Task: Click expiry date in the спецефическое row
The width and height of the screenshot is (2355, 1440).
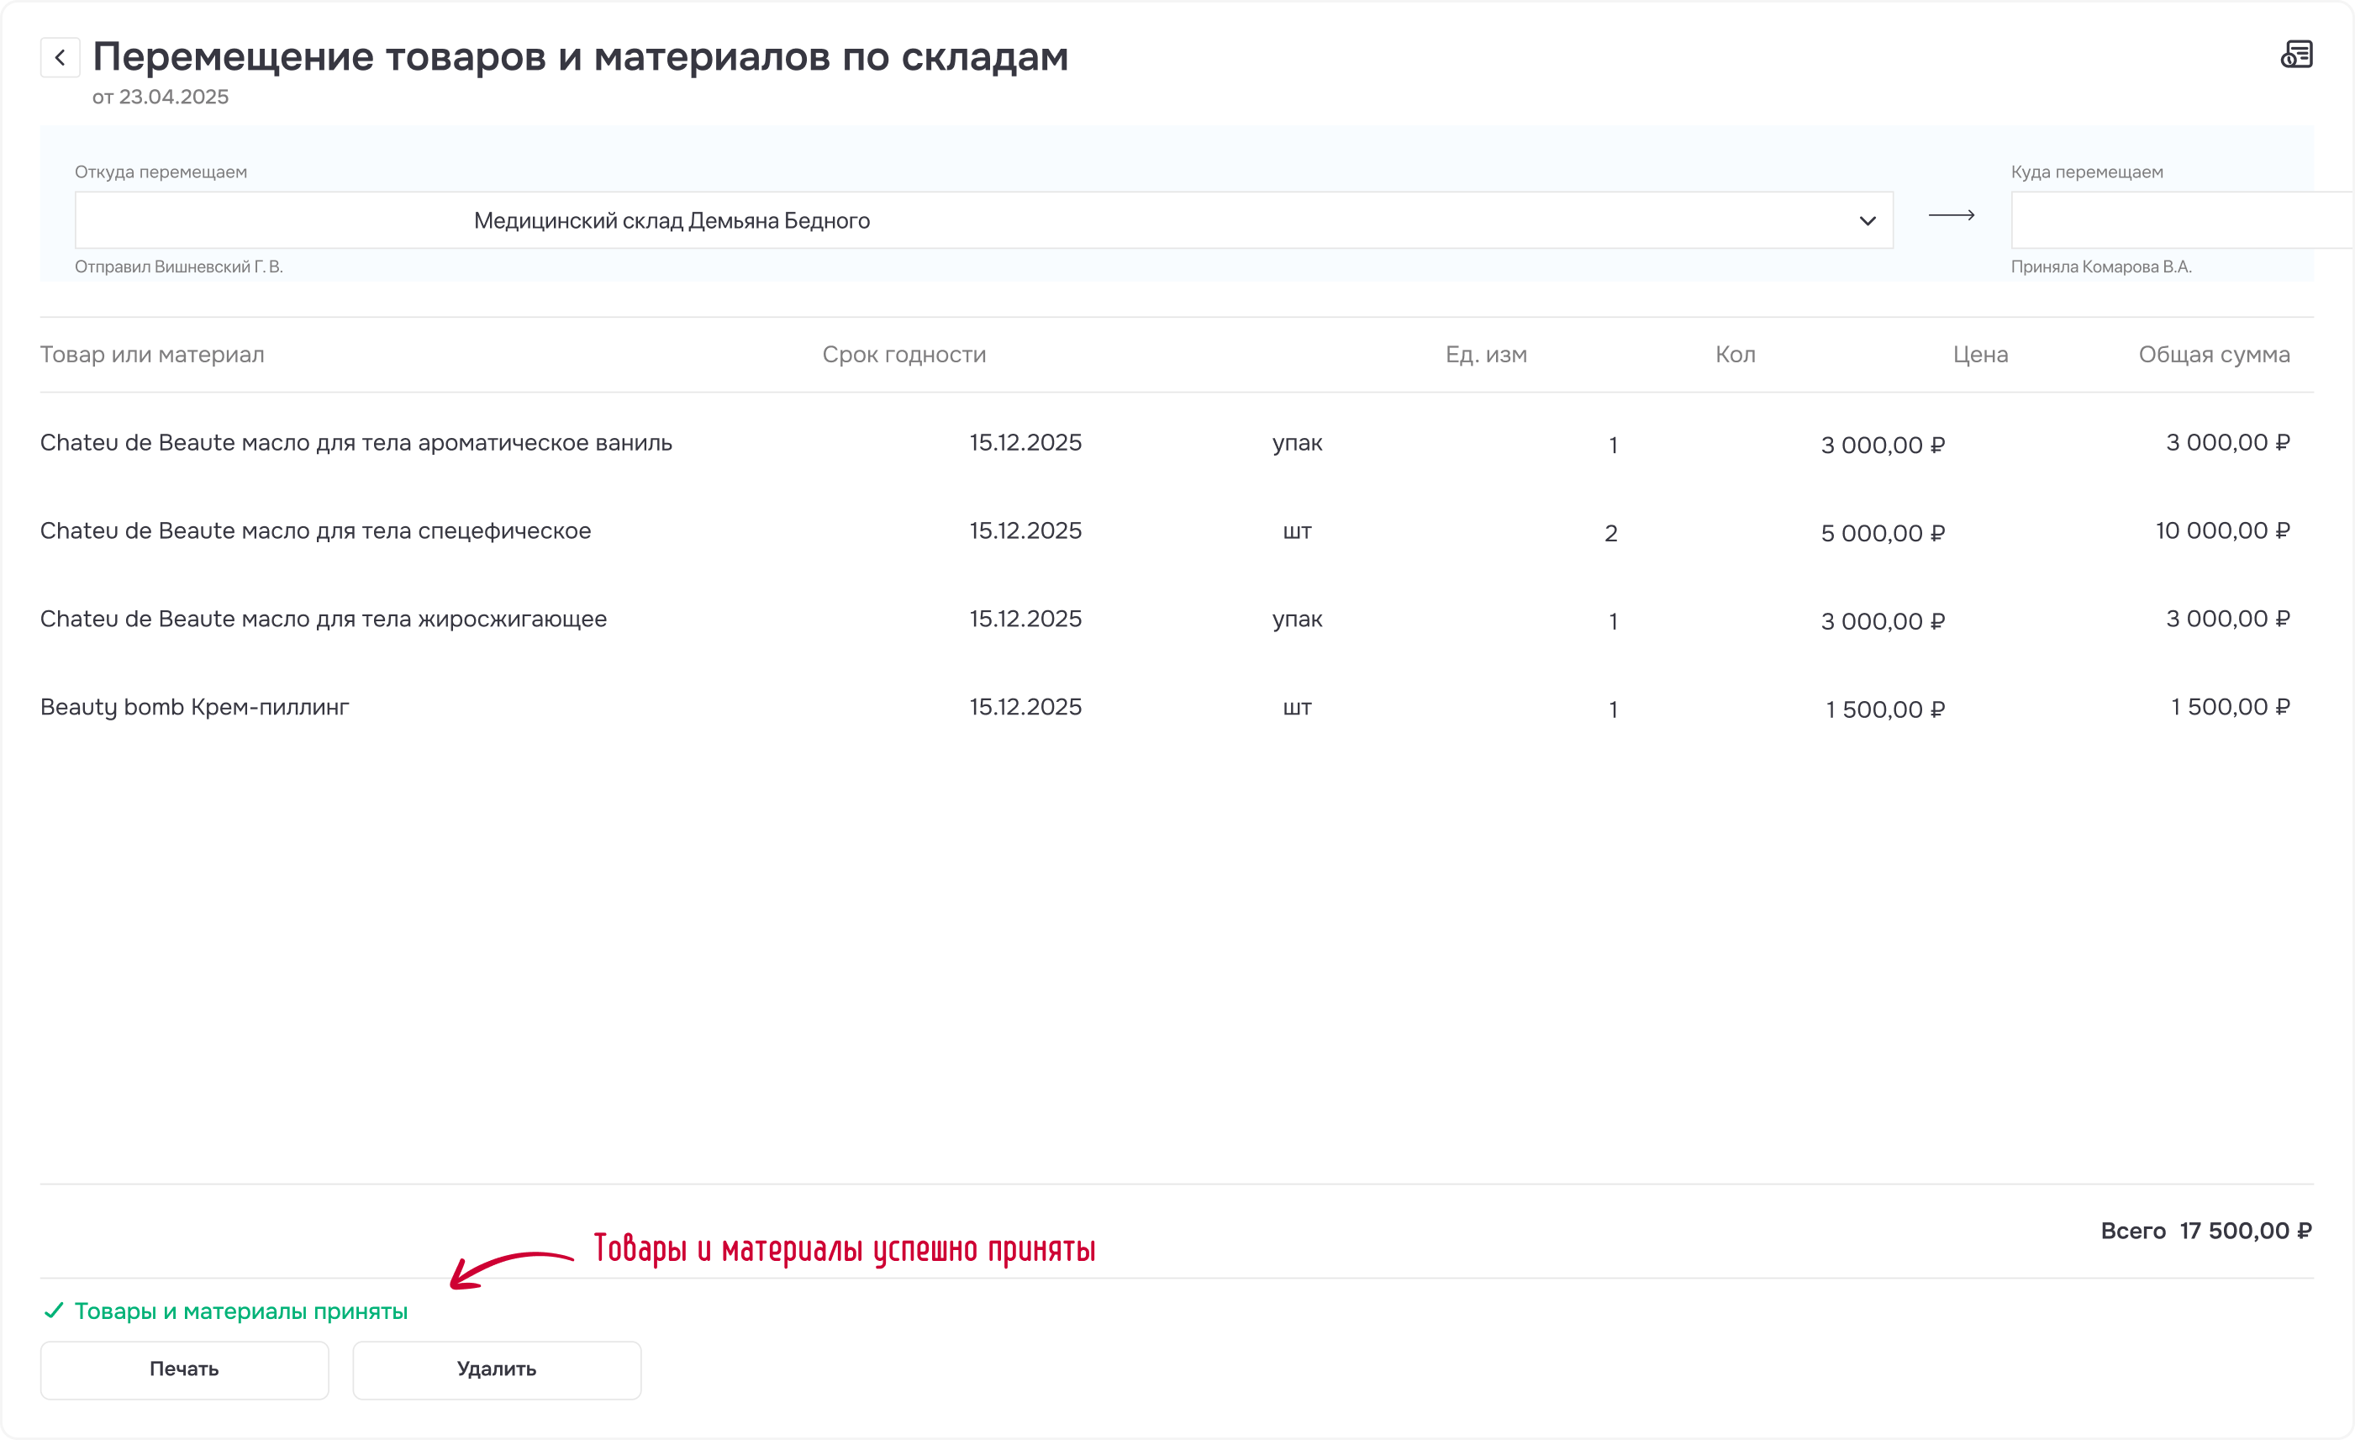Action: 1025,530
